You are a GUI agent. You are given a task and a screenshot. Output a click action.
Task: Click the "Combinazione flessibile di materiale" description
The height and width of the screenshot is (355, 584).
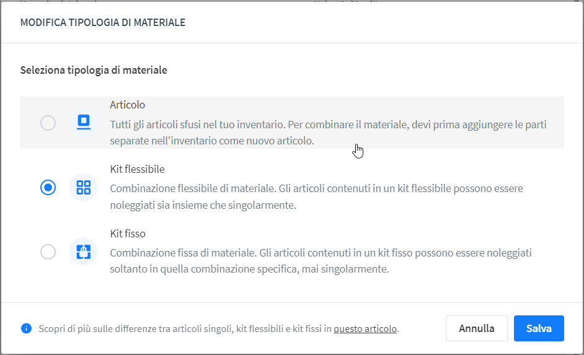click(316, 196)
